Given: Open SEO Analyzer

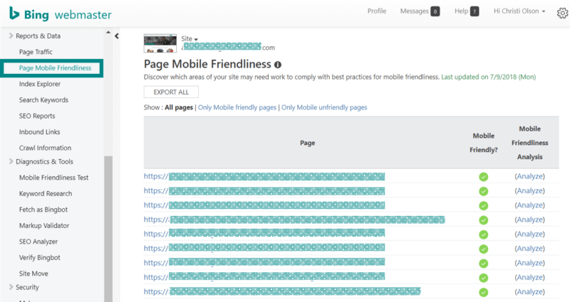Looking at the screenshot, I should click(38, 242).
